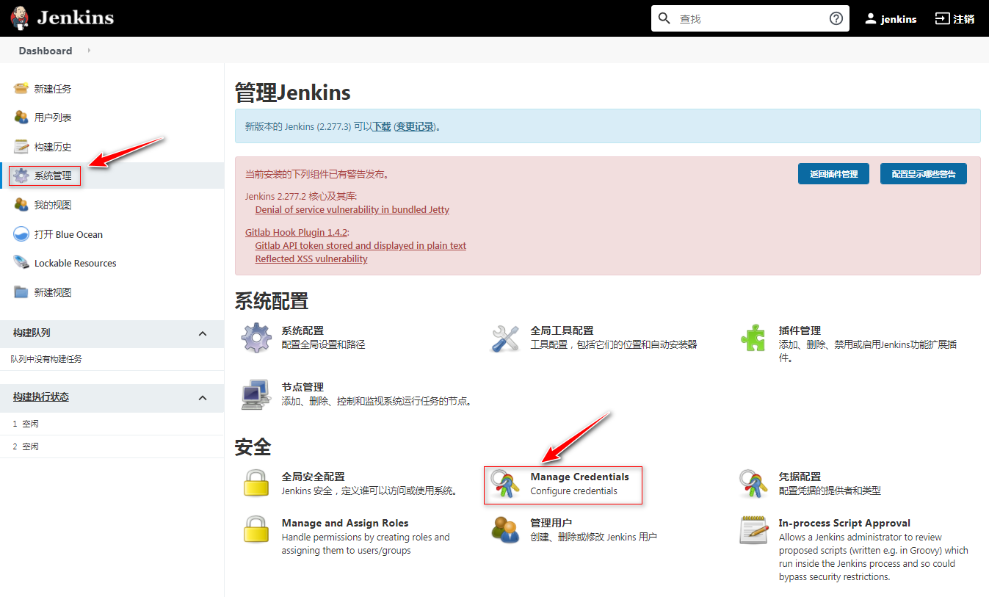Select the 系统管理 gear in sidebar

pos(52,176)
